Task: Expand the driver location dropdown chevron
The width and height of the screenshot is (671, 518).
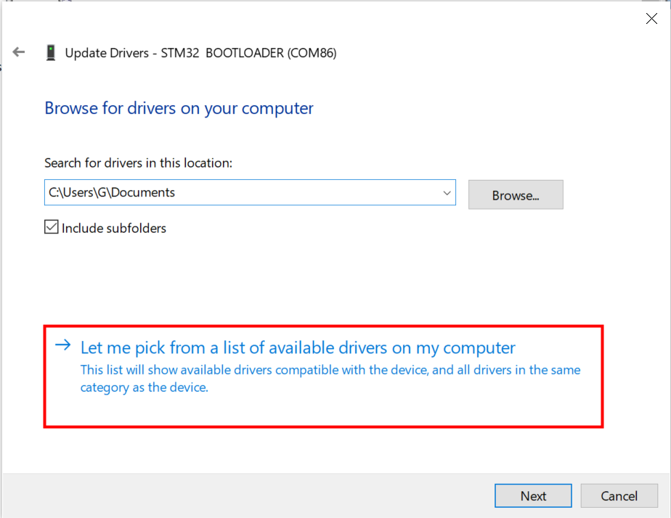Action: point(447,193)
